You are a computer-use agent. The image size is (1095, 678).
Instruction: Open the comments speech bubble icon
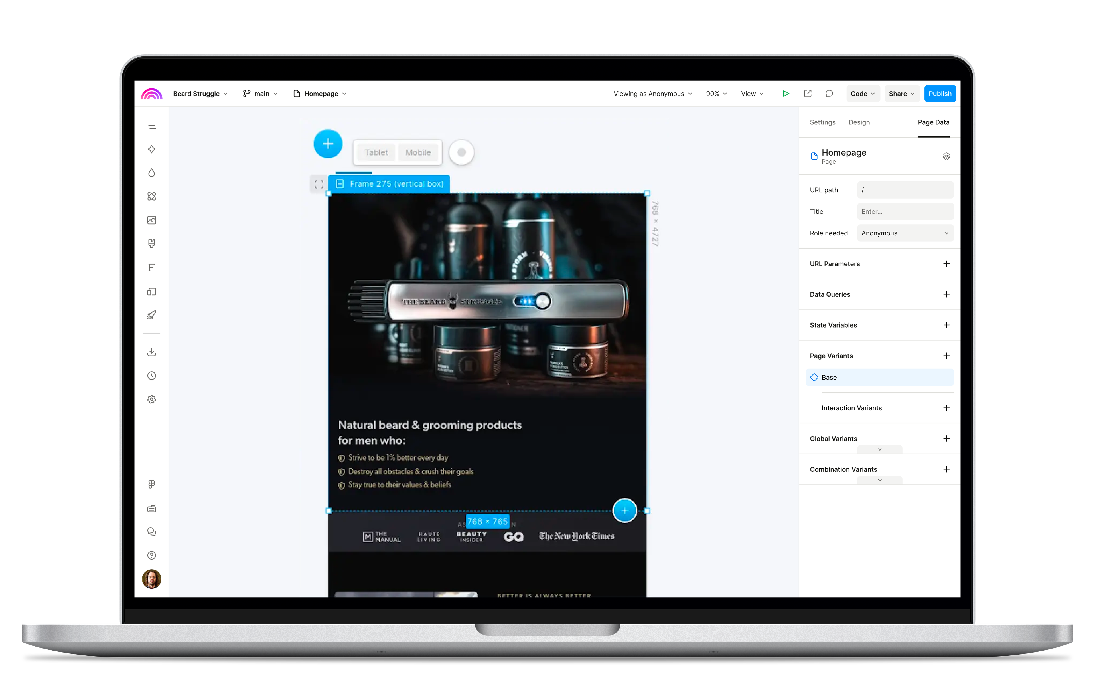(x=829, y=93)
